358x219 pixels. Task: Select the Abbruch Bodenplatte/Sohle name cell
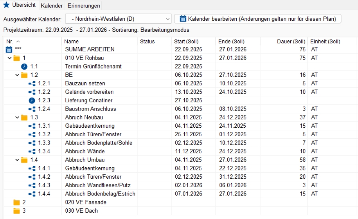click(x=99, y=143)
